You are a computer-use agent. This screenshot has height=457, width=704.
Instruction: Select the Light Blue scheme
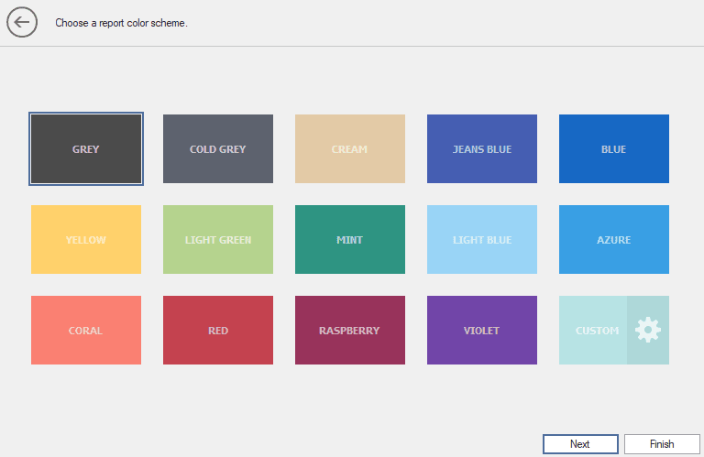click(x=482, y=239)
